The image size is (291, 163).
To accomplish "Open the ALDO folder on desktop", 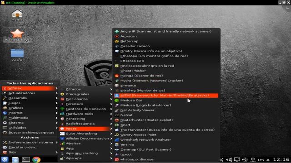I will (17, 55).
